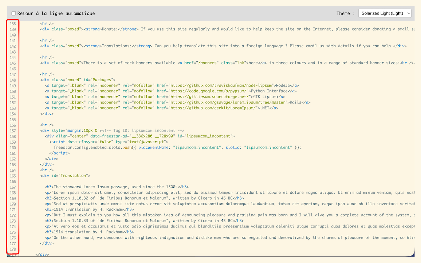Viewport: 421px width, 263px height.
Task: Open the Thème dropdown showing Solarized Light
Action: 385,13
